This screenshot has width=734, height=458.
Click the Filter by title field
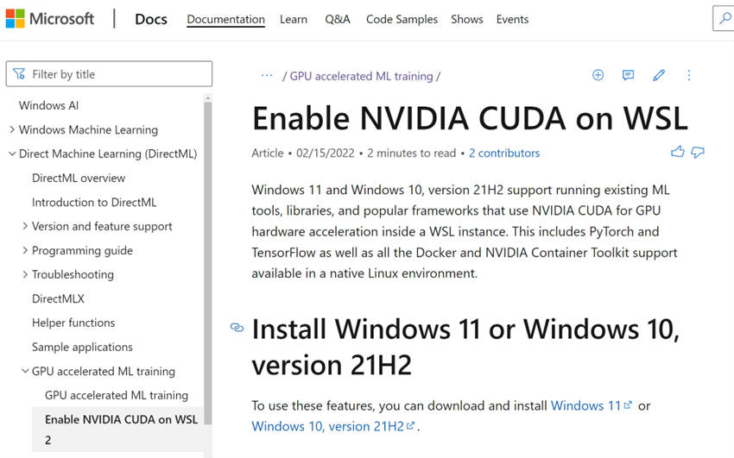(109, 74)
